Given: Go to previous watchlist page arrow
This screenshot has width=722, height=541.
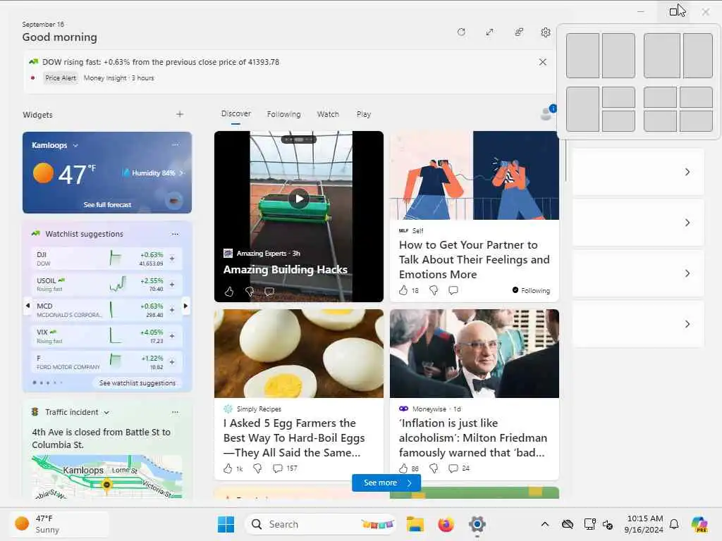Looking at the screenshot, I should tap(27, 306).
